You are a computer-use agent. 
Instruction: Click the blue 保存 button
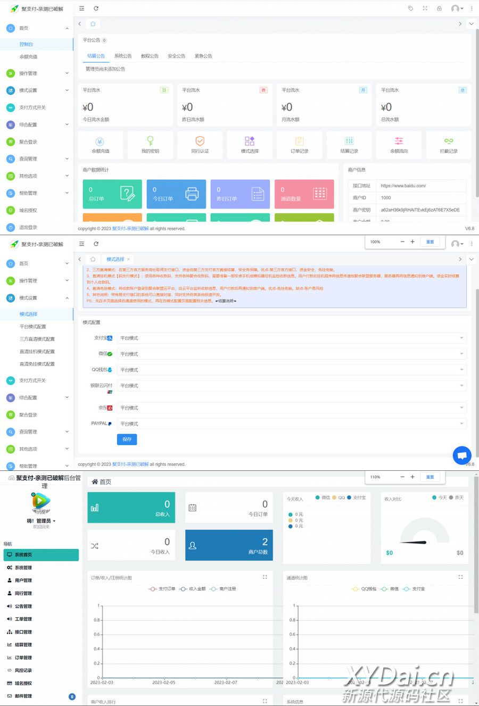127,439
